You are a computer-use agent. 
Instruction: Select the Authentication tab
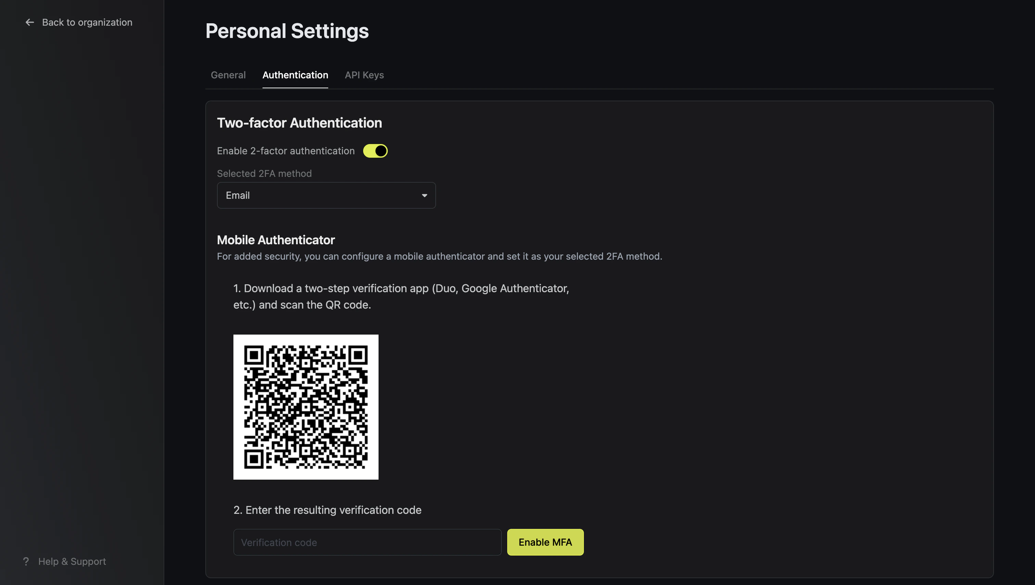coord(295,75)
